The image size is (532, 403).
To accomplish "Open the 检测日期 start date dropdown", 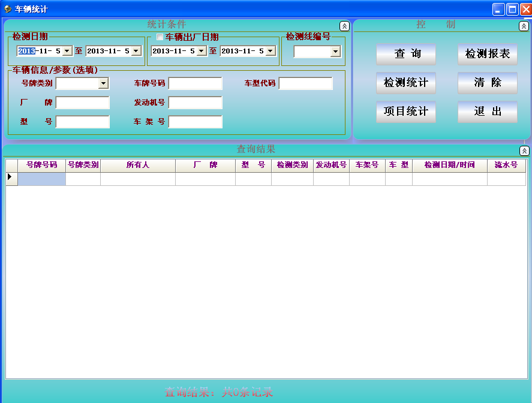I will 67,52.
